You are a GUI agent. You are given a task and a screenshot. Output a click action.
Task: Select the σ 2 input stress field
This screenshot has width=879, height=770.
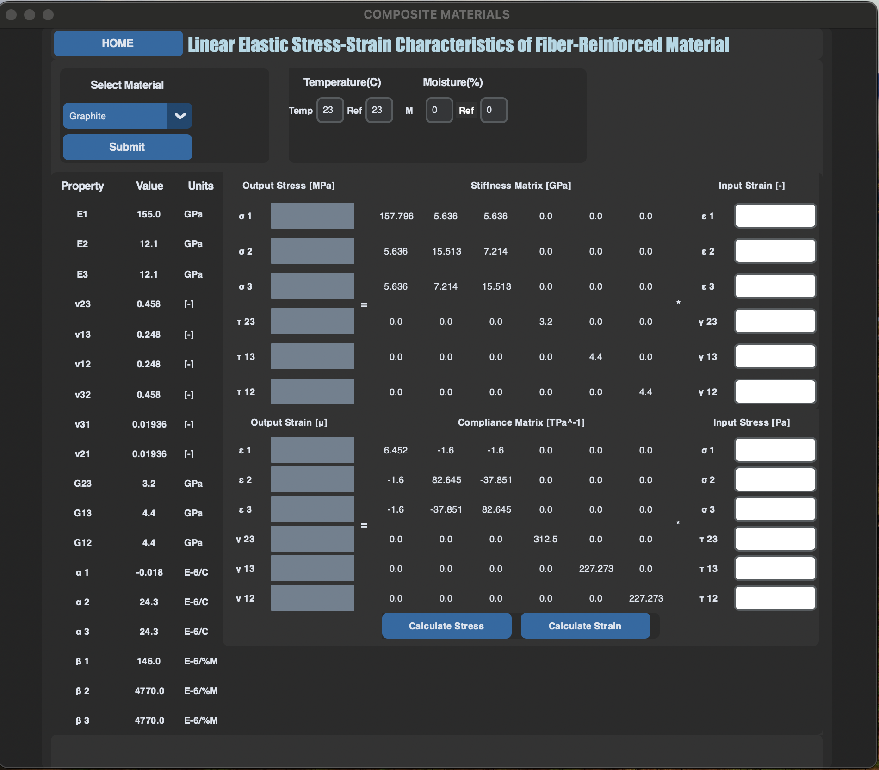pos(775,479)
